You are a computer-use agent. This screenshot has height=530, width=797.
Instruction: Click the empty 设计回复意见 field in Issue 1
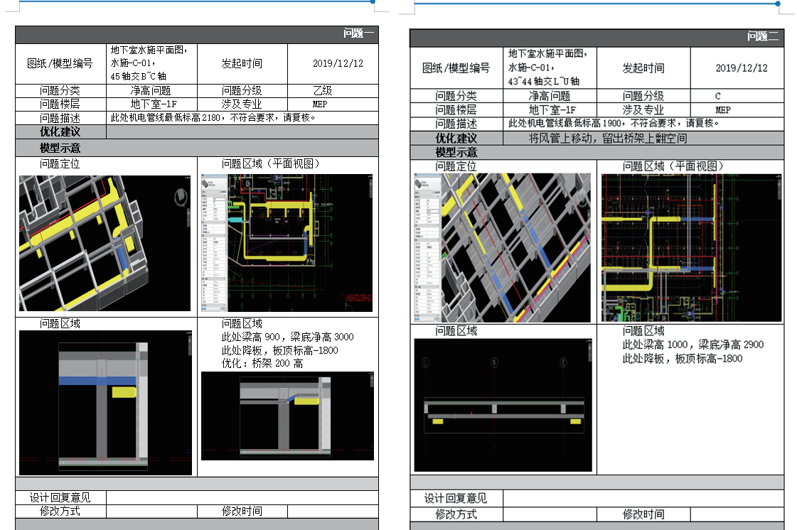(x=242, y=497)
